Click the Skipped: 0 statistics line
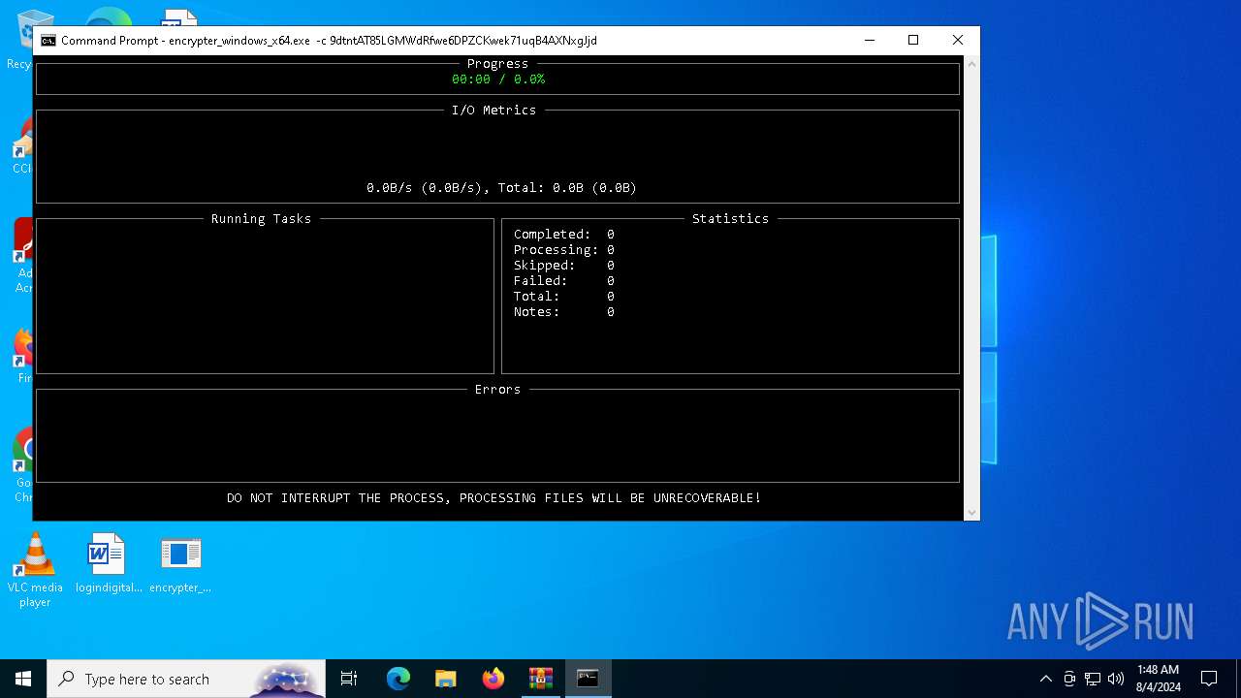Viewport: 1241px width, 698px height. (564, 266)
